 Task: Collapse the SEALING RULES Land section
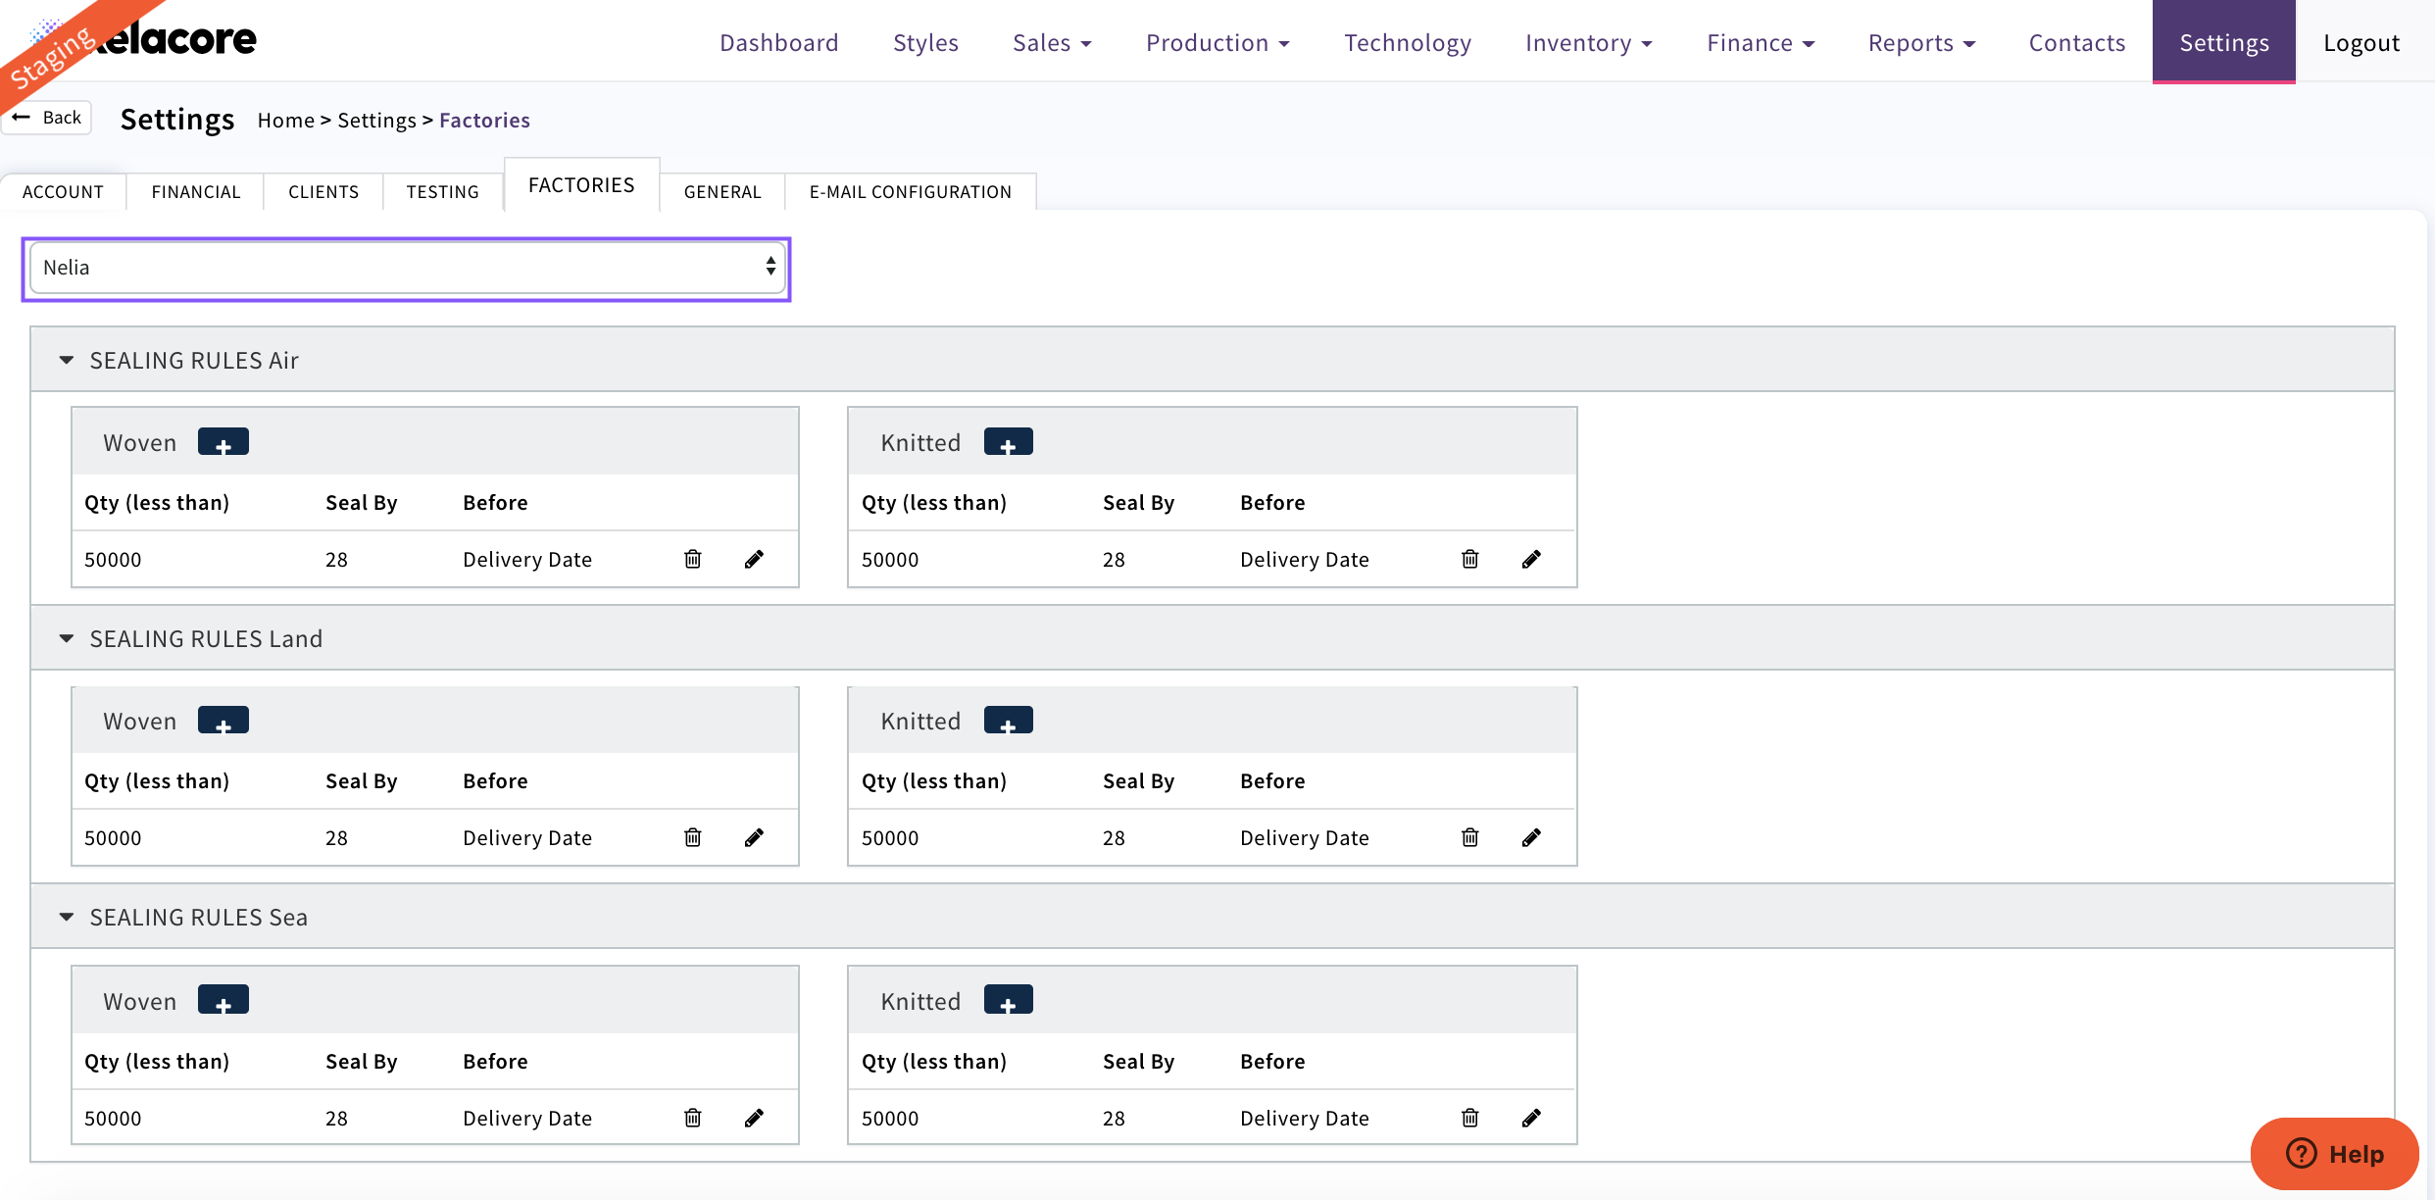67,638
